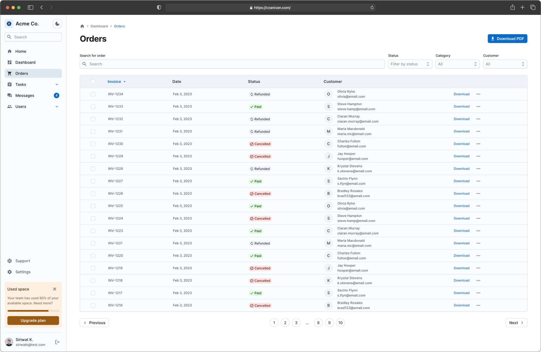This screenshot has height=352, width=541.
Task: Click Siriwat K. profile avatar
Action: point(9,342)
